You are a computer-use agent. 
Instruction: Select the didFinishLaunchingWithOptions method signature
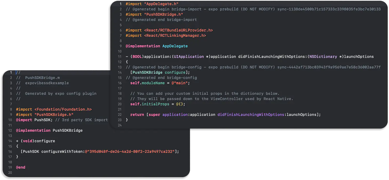pos(249,56)
